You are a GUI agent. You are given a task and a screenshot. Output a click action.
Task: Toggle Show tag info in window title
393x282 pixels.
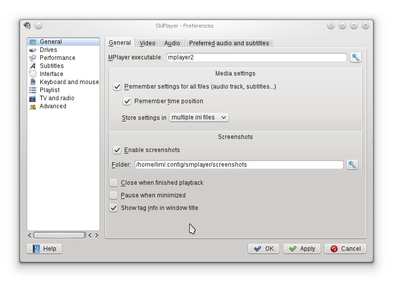pos(114,208)
